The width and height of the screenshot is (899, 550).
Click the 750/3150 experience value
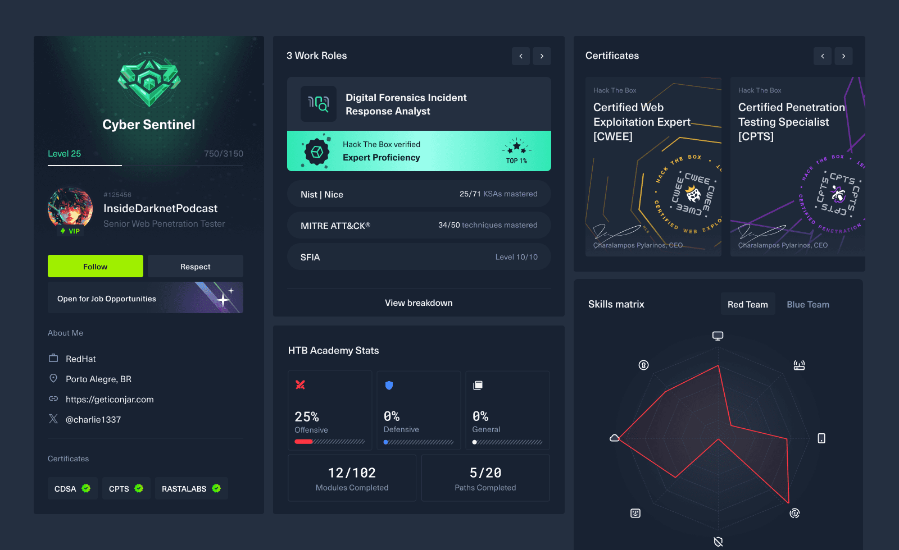coord(224,153)
